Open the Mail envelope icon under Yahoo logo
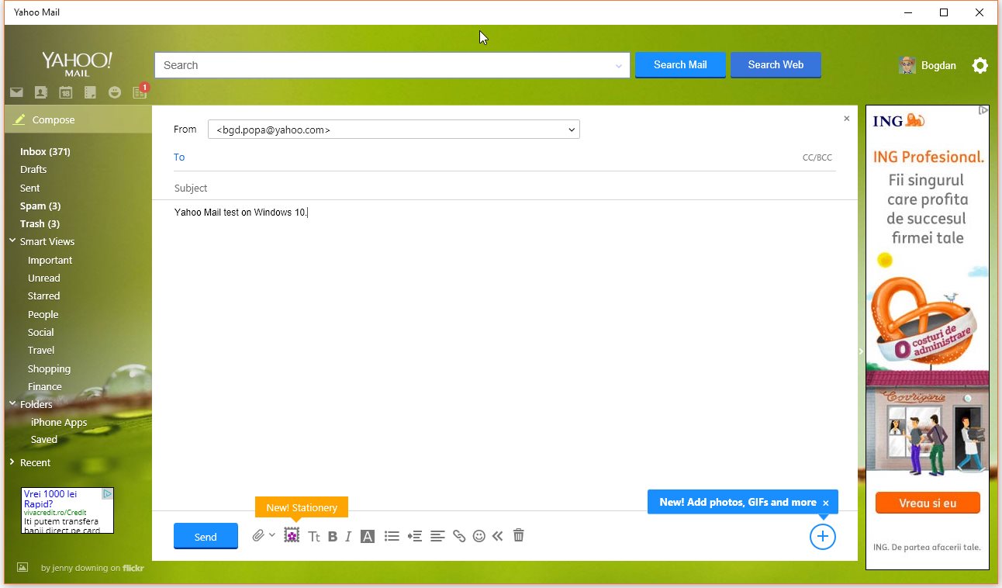Screen dimensions: 1002x588 click(x=16, y=92)
